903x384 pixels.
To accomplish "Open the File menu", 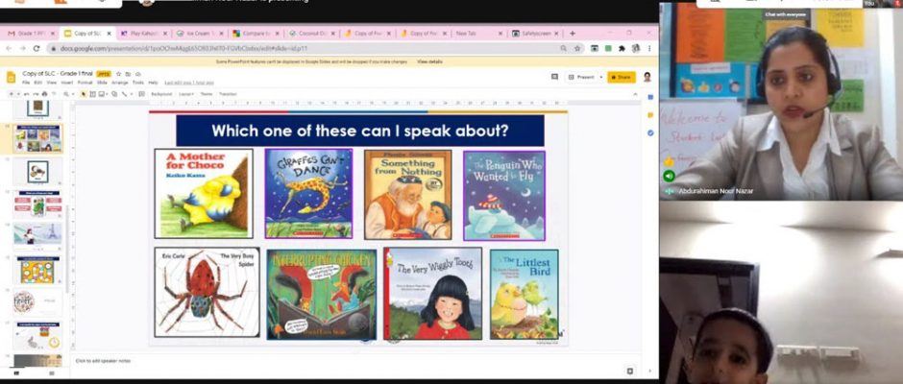I will pos(26,83).
